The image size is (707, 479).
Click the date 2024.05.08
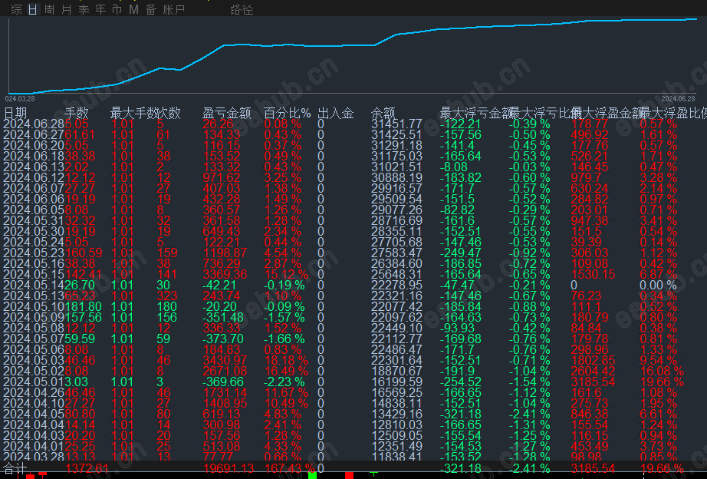point(34,329)
